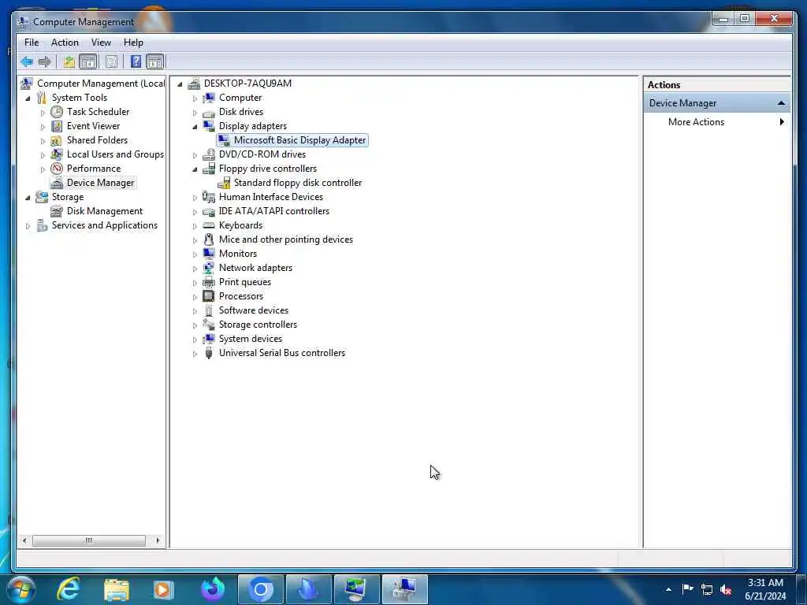Expand the Services and Applications node
This screenshot has height=605, width=807.
click(28, 226)
